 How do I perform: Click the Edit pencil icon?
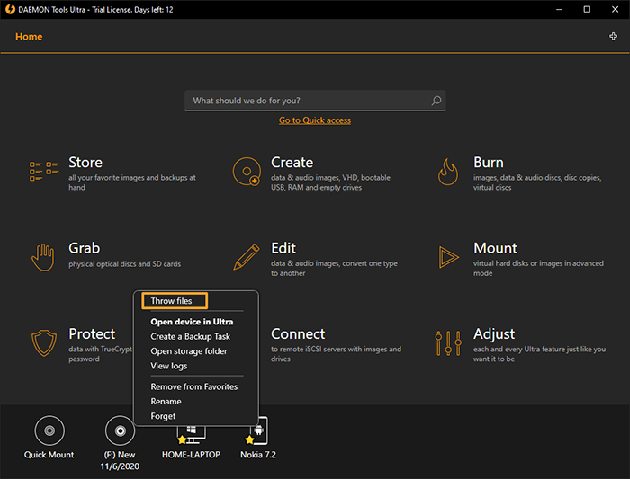coord(247,257)
